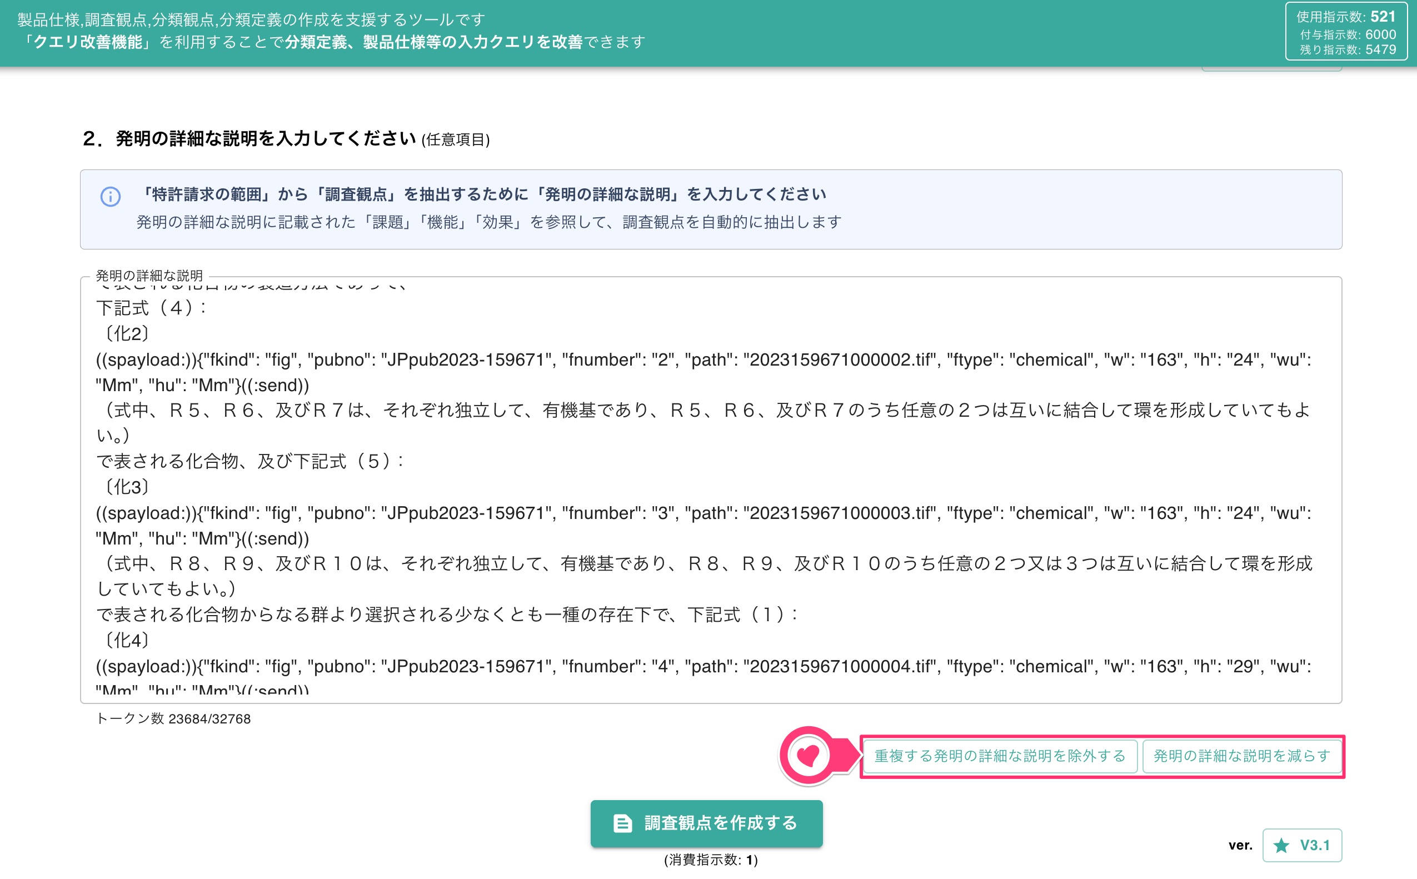Click the pink heart tip icon
Image resolution: width=1417 pixels, height=879 pixels.
(x=808, y=756)
